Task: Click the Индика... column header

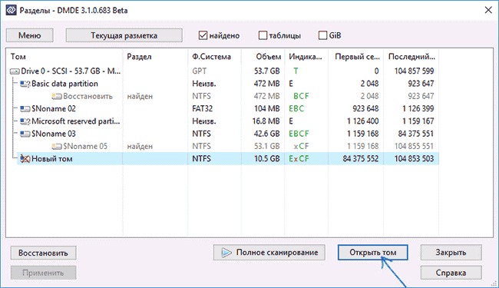Action: tap(306, 57)
